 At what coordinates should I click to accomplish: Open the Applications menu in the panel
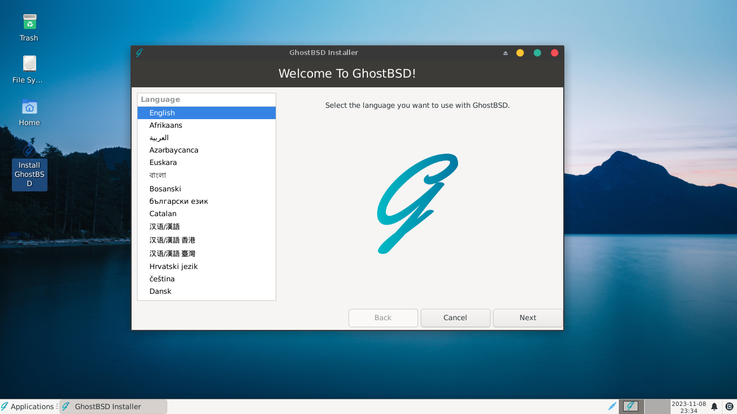point(28,406)
